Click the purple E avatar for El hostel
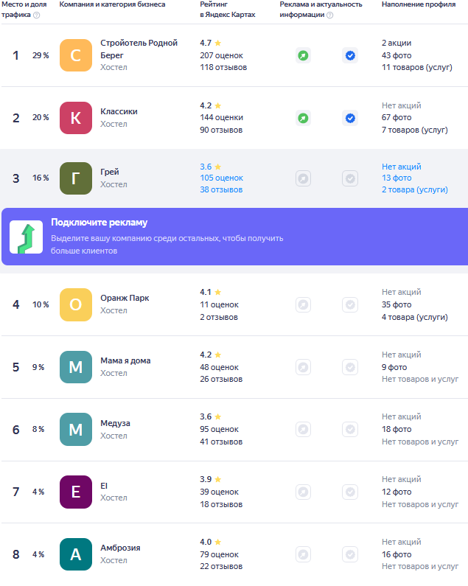Viewport: 468px width, 586px height. (76, 492)
